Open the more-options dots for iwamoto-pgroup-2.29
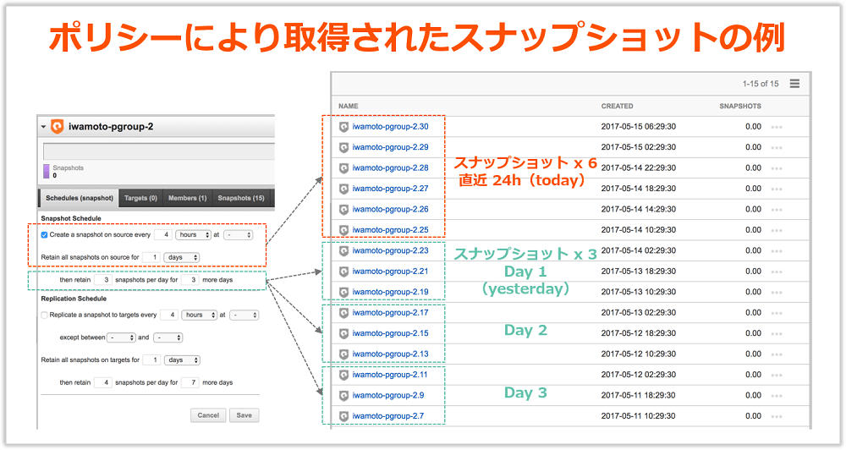Image resolution: width=846 pixels, height=450 pixels. (777, 148)
